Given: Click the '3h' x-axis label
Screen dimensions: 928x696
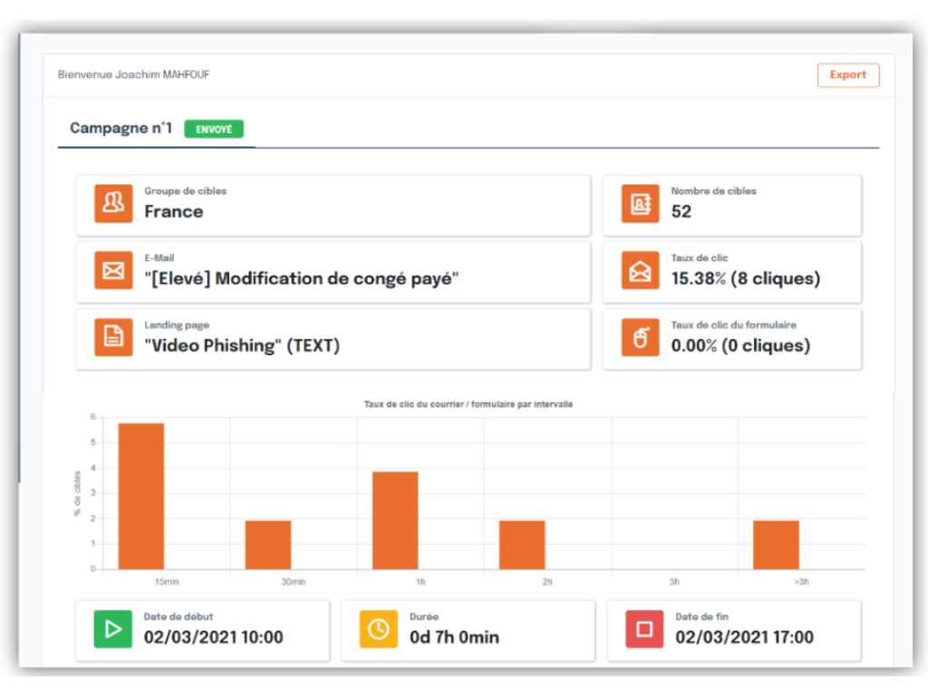Looking at the screenshot, I should tap(674, 582).
